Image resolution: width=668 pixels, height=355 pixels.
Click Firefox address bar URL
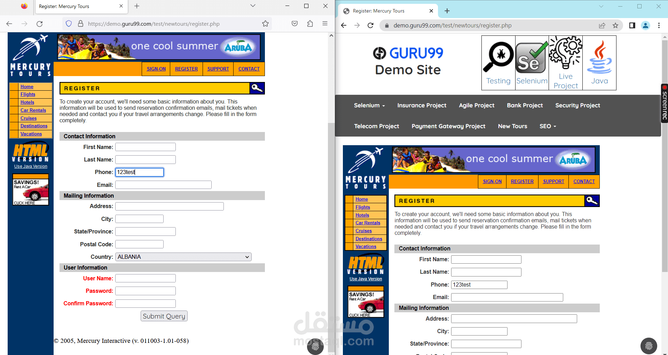click(154, 24)
